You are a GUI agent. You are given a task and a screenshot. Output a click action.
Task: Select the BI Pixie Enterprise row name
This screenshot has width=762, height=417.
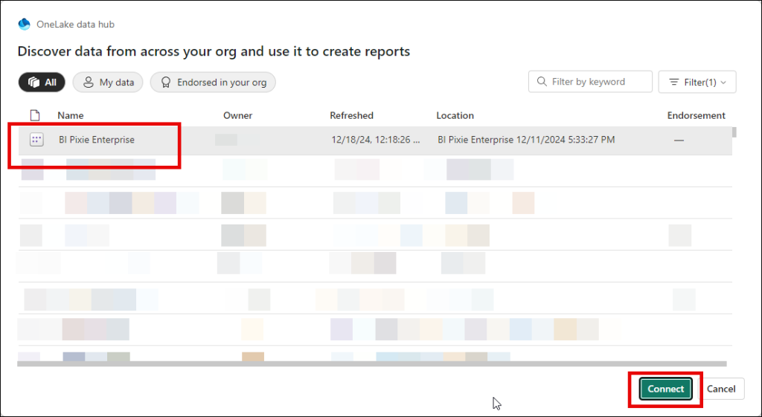[97, 140]
